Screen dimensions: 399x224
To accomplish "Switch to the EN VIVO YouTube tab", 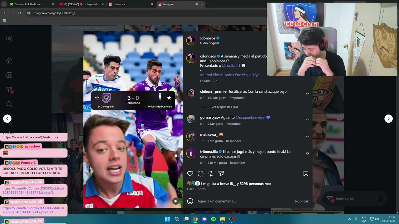I will [82, 4].
